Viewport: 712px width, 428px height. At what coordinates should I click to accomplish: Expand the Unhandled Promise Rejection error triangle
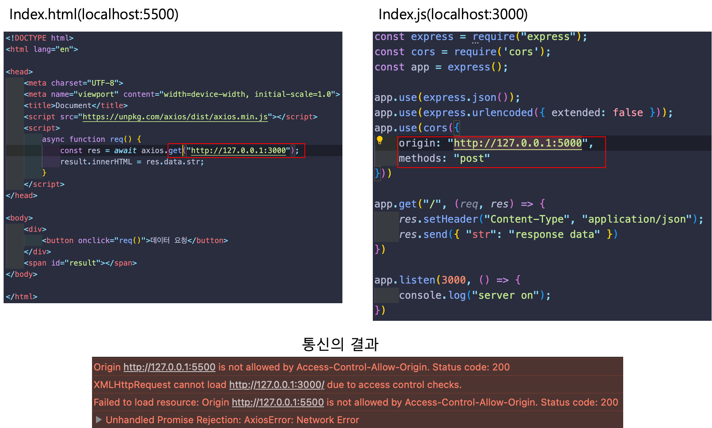click(x=98, y=419)
